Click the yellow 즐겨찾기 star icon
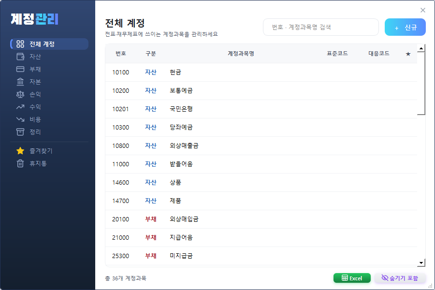Image resolution: width=435 pixels, height=290 pixels. pos(20,151)
